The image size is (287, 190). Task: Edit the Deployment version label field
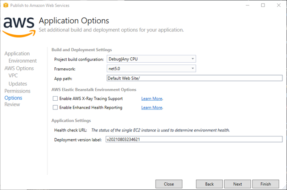pyautogui.click(x=194, y=139)
